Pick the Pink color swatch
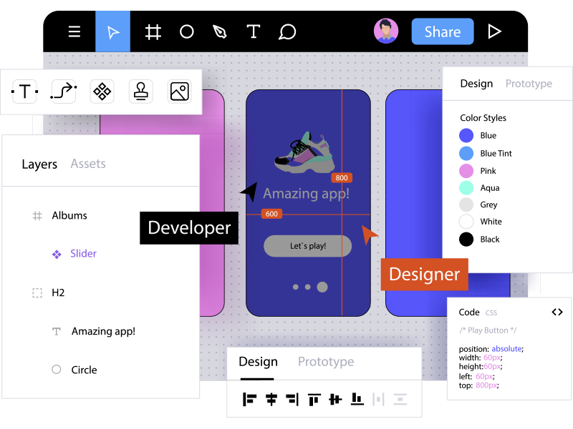 coord(466,171)
